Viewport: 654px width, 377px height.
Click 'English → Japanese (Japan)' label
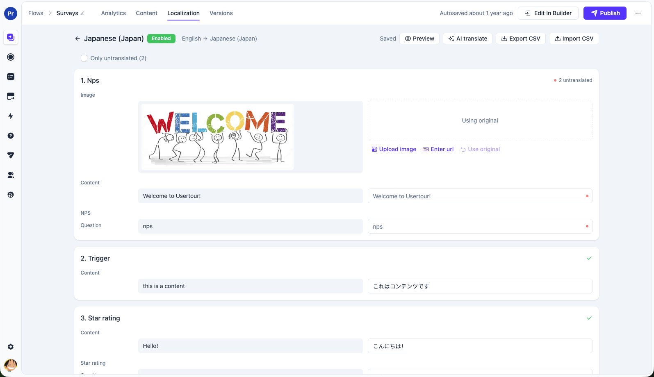(219, 39)
